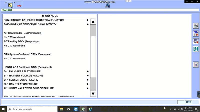Screen dimensions: 200x112
Task: Click the scroll down arrow button
Action: [93, 94]
